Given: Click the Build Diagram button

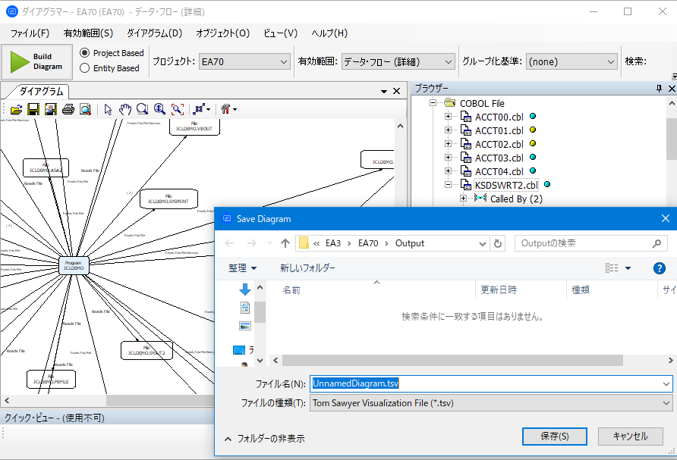Looking at the screenshot, I should click(36, 61).
